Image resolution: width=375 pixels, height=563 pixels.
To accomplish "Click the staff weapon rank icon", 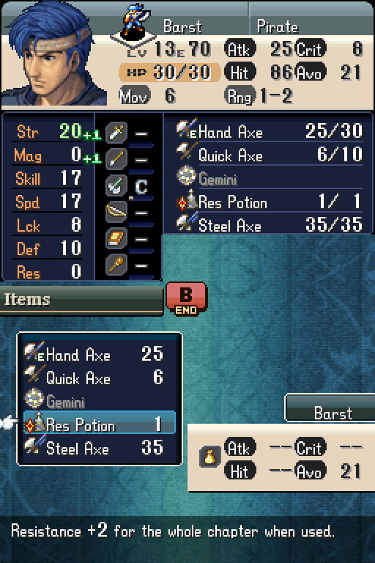I will click(x=116, y=265).
